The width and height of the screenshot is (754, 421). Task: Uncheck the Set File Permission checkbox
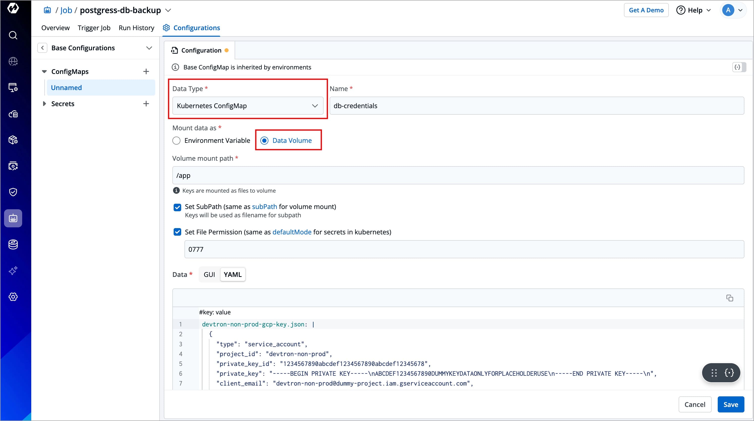tap(177, 232)
